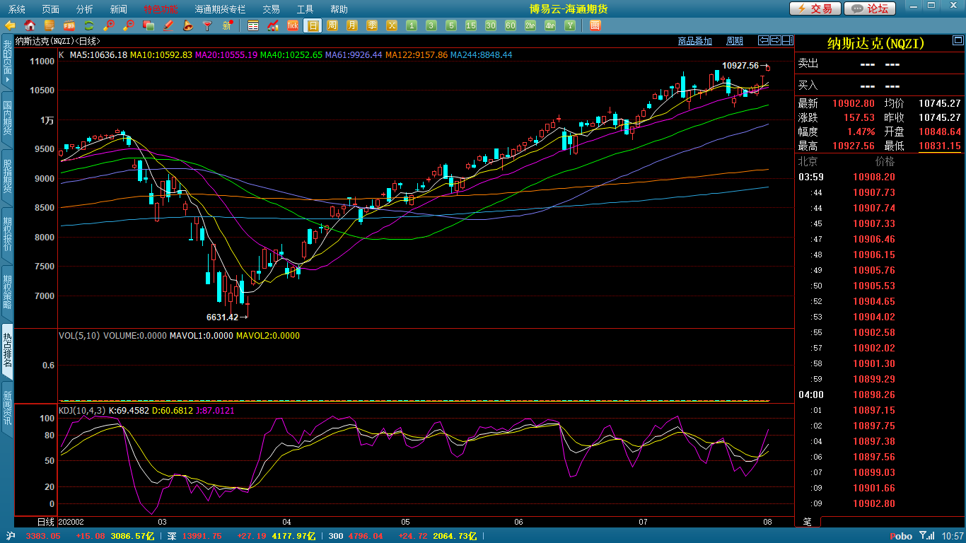Click the green refresh arrows icon
This screenshot has width=966, height=543.
[89, 25]
